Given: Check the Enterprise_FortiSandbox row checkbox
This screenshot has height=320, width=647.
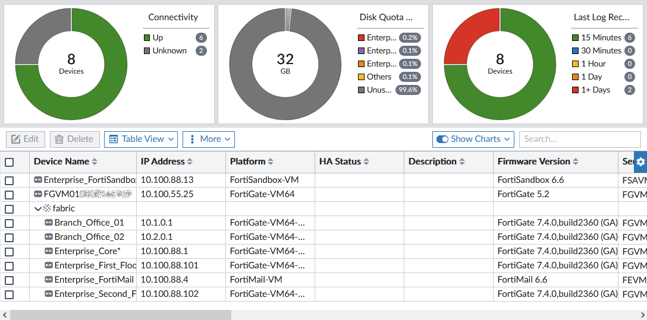Looking at the screenshot, I should (9, 180).
